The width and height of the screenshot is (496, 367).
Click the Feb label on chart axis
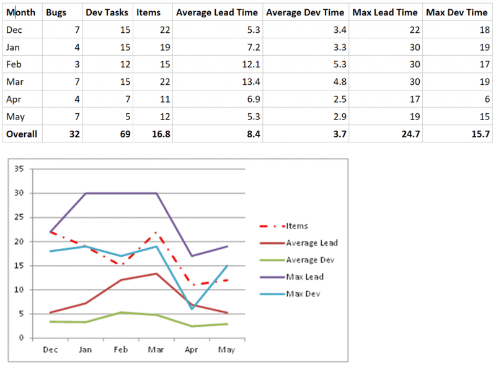tap(121, 350)
